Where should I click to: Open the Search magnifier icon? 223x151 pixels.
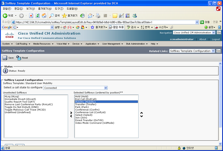(52, 16)
